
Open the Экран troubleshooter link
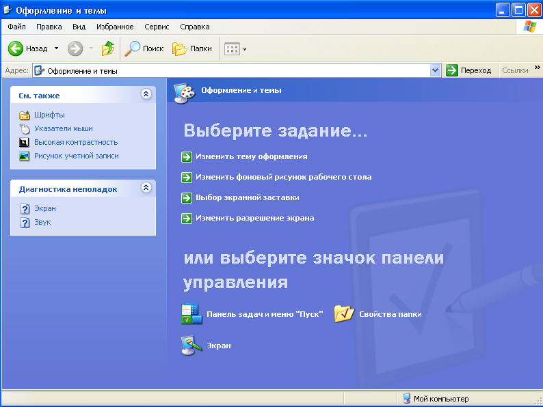pos(45,208)
